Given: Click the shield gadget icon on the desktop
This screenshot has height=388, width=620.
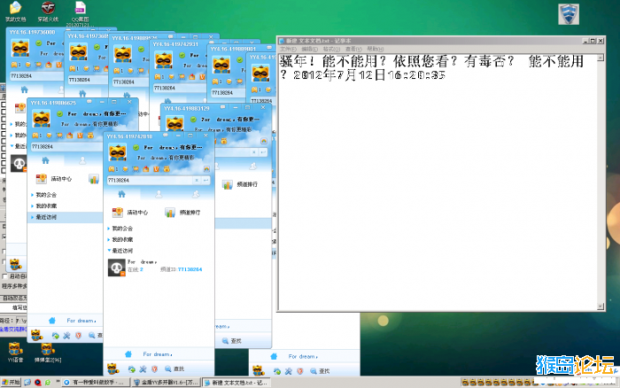Looking at the screenshot, I should 569,14.
